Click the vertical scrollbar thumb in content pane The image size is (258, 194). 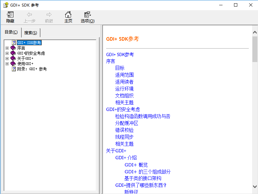[255, 49]
